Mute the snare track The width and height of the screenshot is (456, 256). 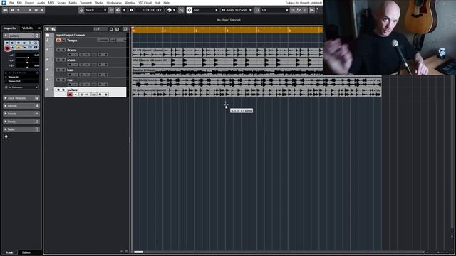coord(58,60)
